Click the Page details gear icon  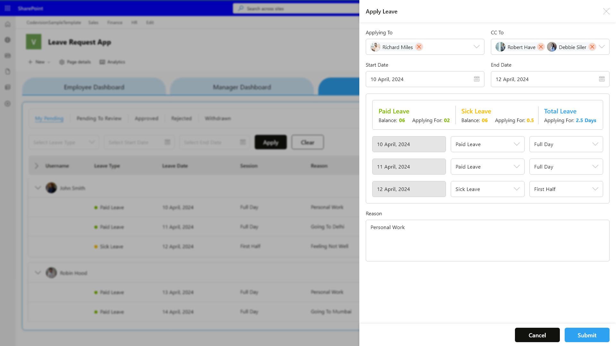click(62, 62)
